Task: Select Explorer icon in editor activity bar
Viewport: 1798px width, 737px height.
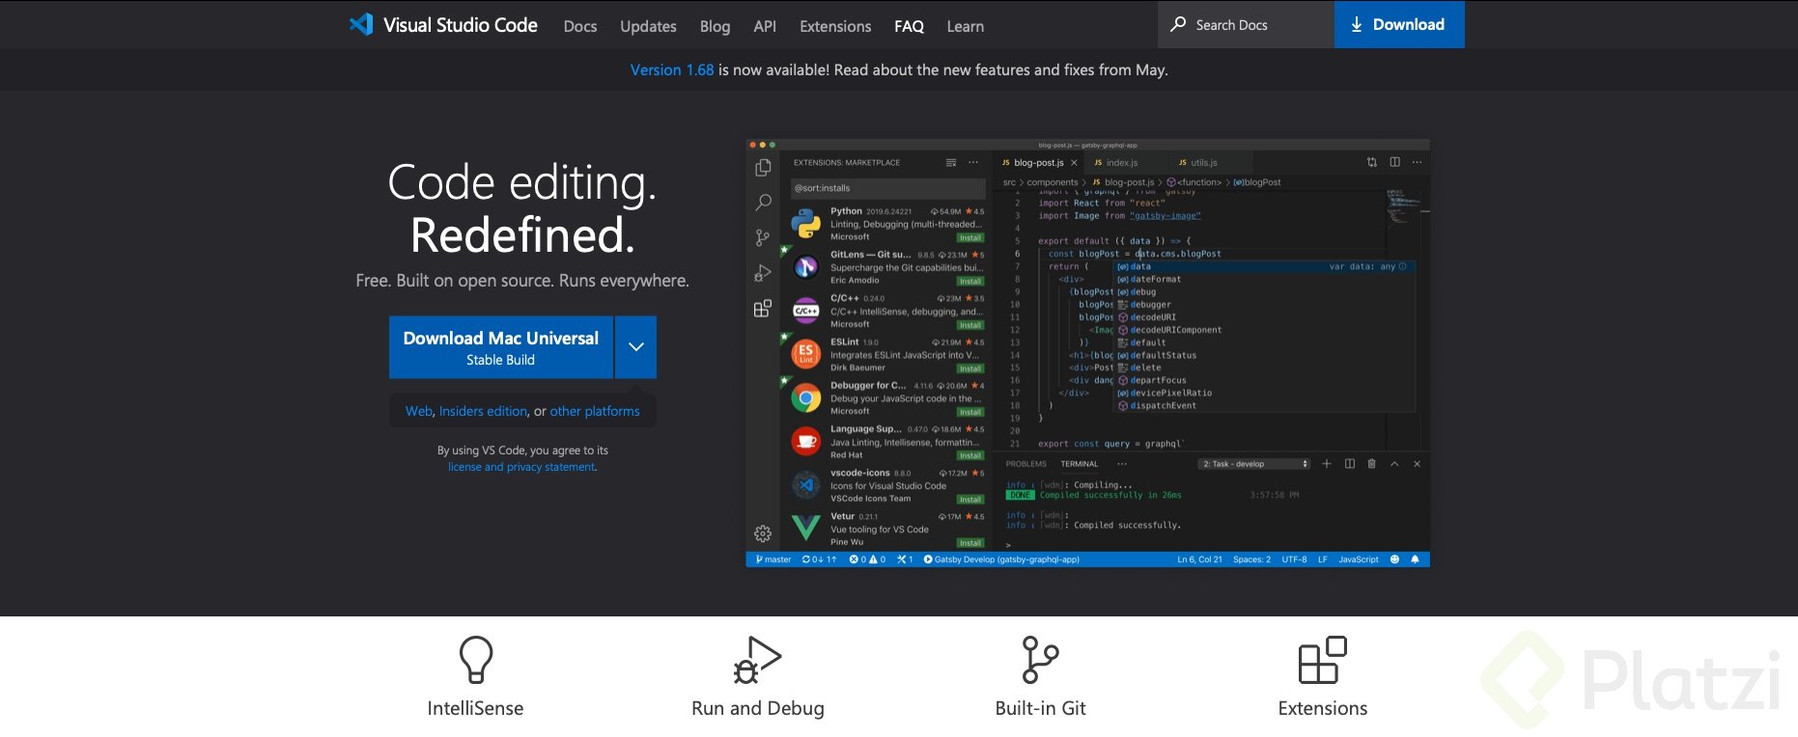Action: point(763,168)
